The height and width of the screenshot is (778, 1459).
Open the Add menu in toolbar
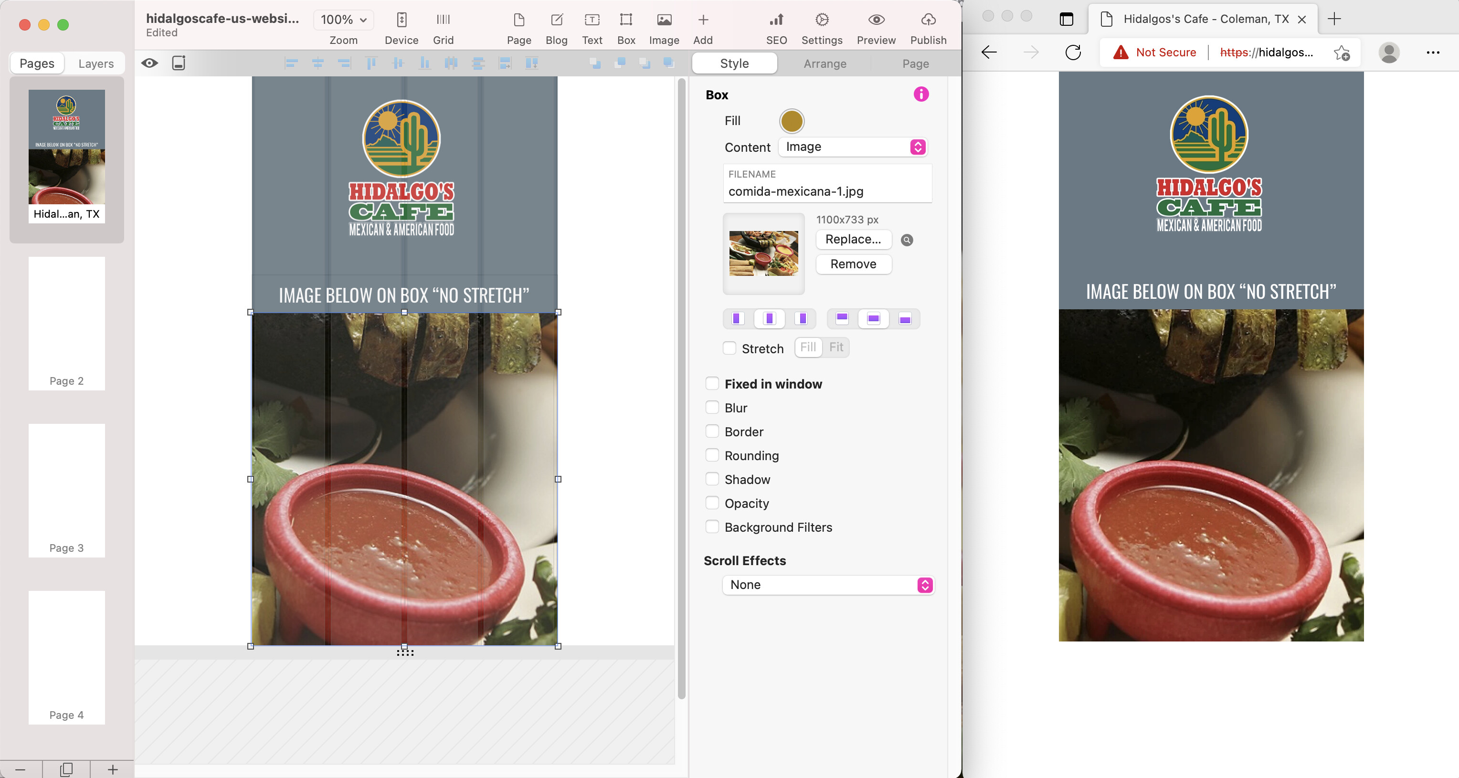pyautogui.click(x=703, y=28)
